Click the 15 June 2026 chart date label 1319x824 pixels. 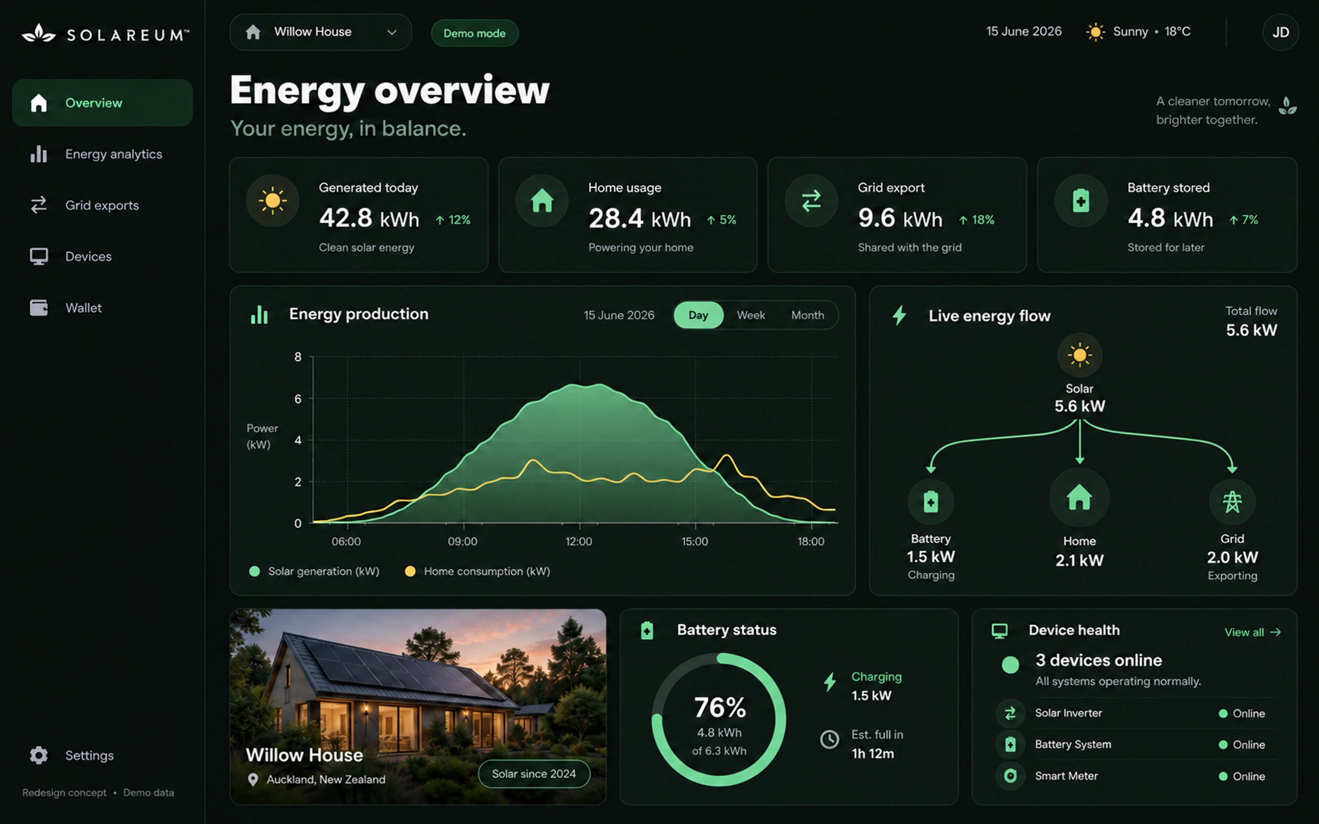(x=619, y=315)
